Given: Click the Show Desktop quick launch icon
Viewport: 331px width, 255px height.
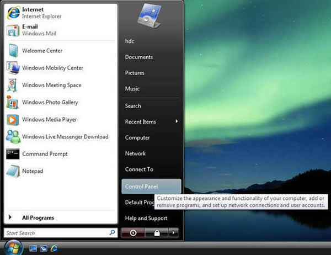Looking at the screenshot, I should point(33,247).
